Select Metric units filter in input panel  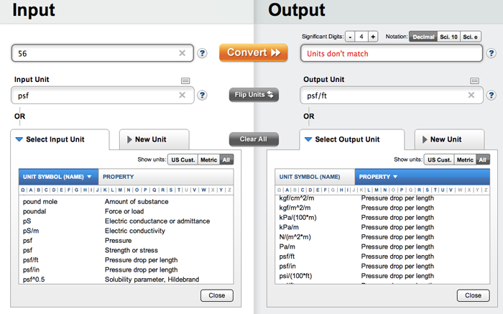tap(208, 160)
